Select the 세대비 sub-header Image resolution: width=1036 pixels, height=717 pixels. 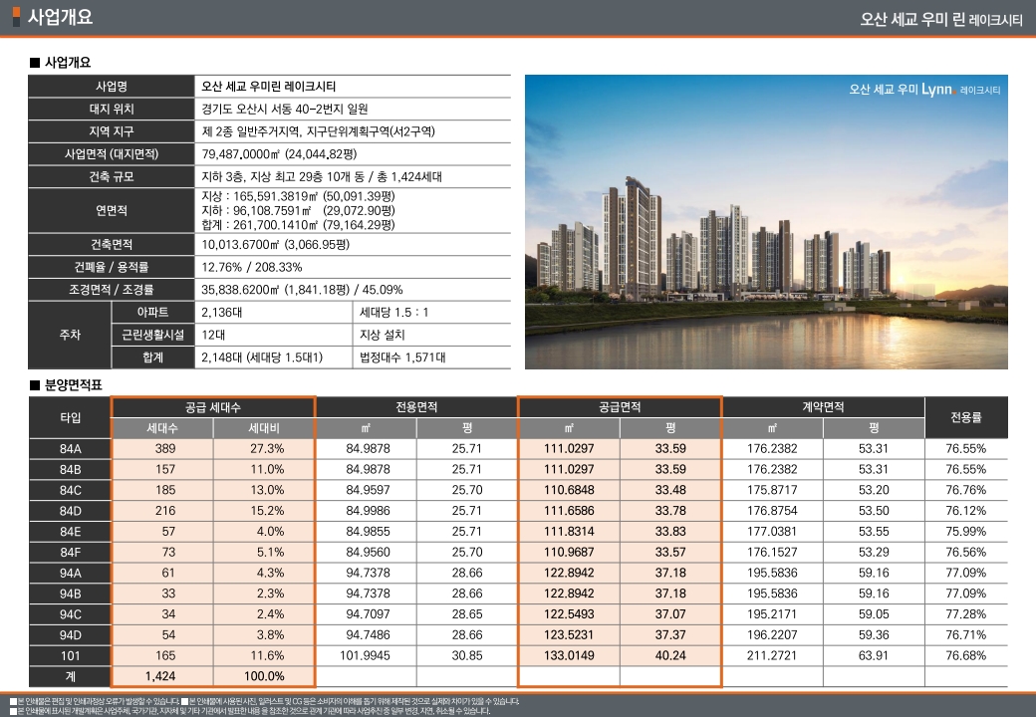264,428
